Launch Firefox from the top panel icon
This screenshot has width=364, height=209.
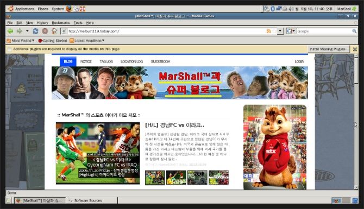tap(68, 9)
